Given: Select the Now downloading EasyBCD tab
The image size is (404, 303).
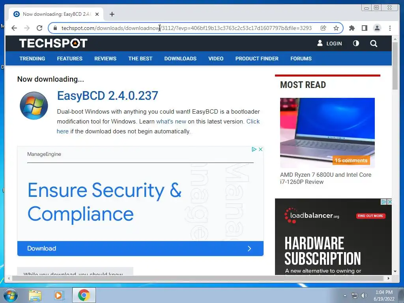Looking at the screenshot, I should pos(56,14).
